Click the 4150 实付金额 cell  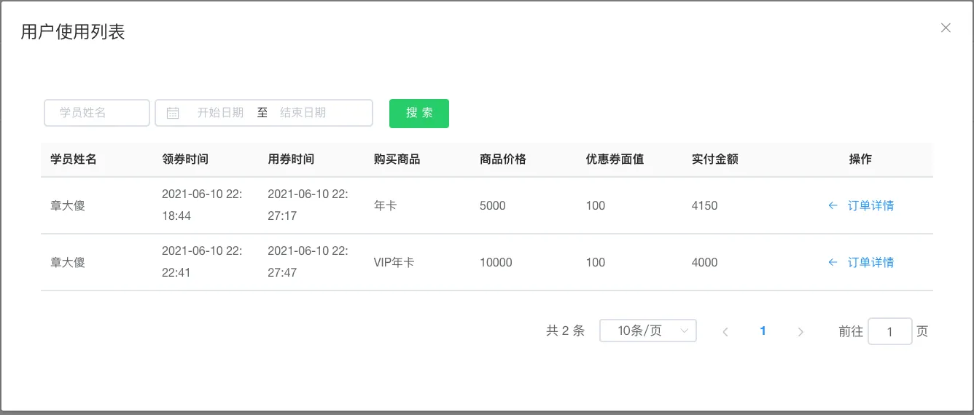pos(704,205)
